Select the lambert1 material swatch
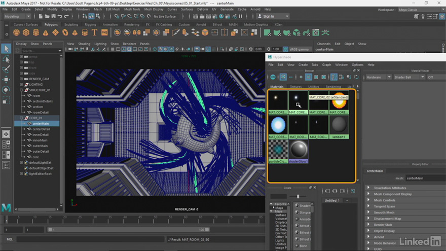 (339, 127)
